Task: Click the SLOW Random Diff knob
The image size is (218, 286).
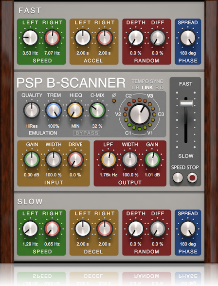Action: click(158, 229)
